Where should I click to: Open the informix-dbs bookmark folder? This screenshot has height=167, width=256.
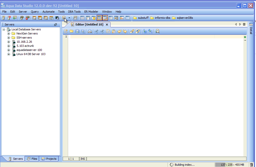[160, 18]
